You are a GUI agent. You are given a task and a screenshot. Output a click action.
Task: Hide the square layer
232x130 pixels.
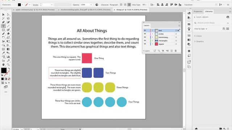(x=145, y=44)
